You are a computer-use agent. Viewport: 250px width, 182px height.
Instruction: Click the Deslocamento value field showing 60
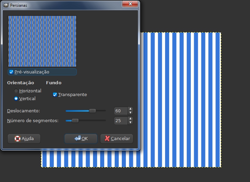(x=121, y=111)
